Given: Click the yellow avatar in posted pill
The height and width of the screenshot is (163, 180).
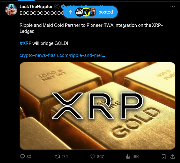Looking at the screenshot, I should click(x=86, y=12).
